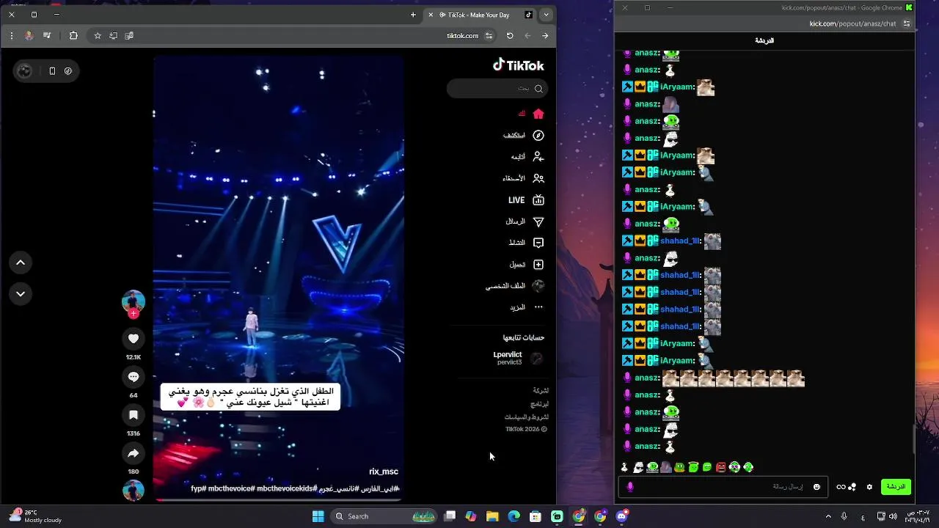Screen dimensions: 939x528
Task: Focus the TikTok search field
Action: pos(497,89)
